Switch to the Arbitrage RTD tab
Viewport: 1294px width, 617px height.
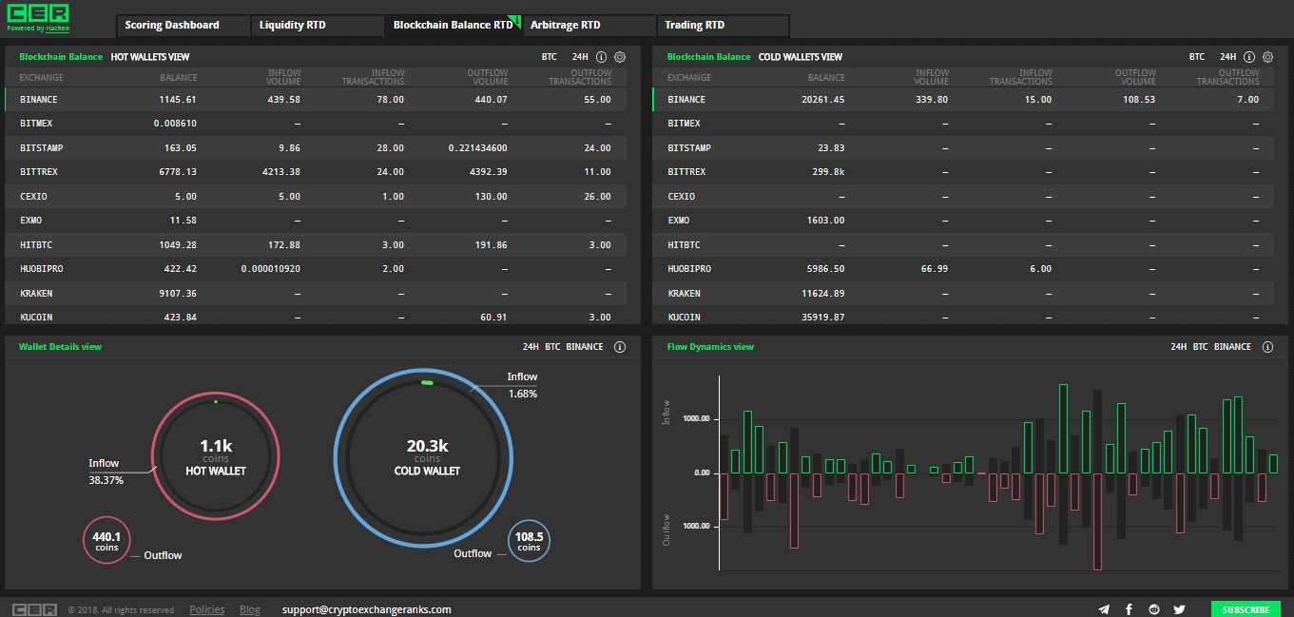[x=589, y=26]
